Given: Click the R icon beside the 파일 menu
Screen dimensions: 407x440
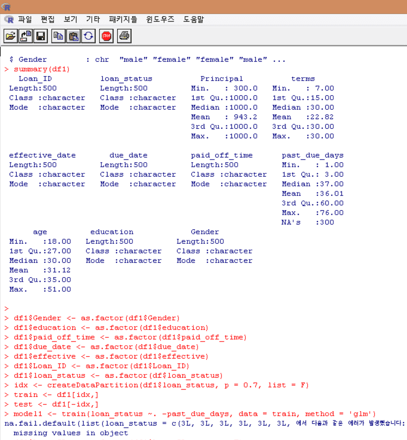Looking at the screenshot, I should click(x=9, y=19).
